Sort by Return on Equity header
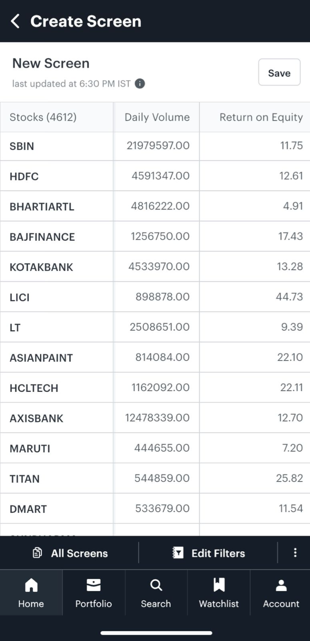The image size is (310, 641). click(261, 117)
